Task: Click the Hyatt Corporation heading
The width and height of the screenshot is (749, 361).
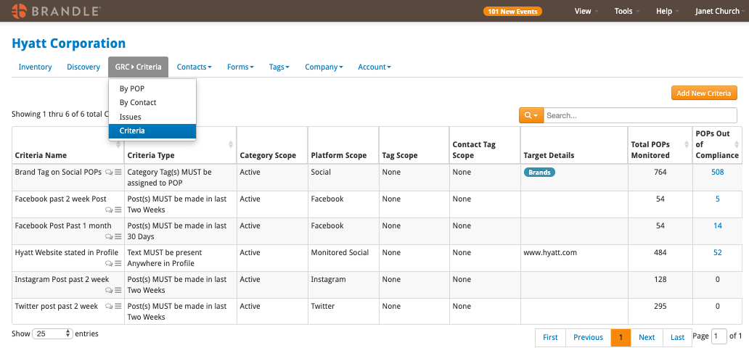Action: click(69, 43)
